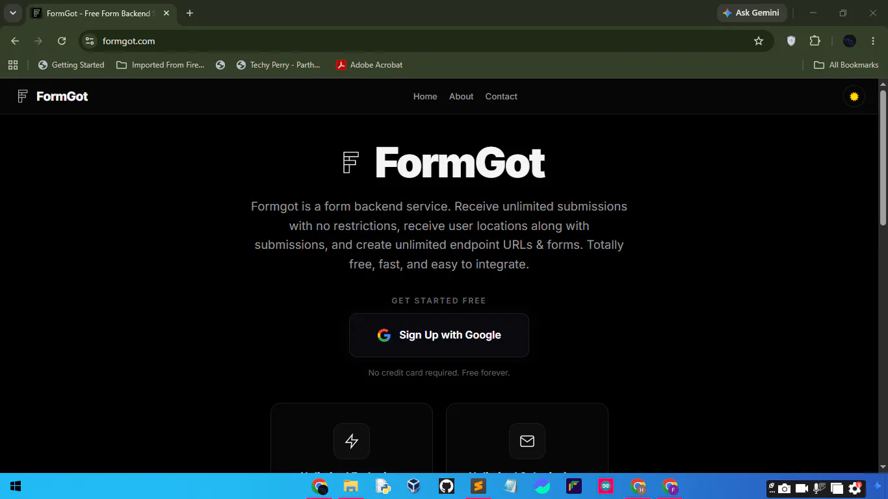Take a screenshot with the camera icon
The height and width of the screenshot is (499, 888).
[x=785, y=488]
